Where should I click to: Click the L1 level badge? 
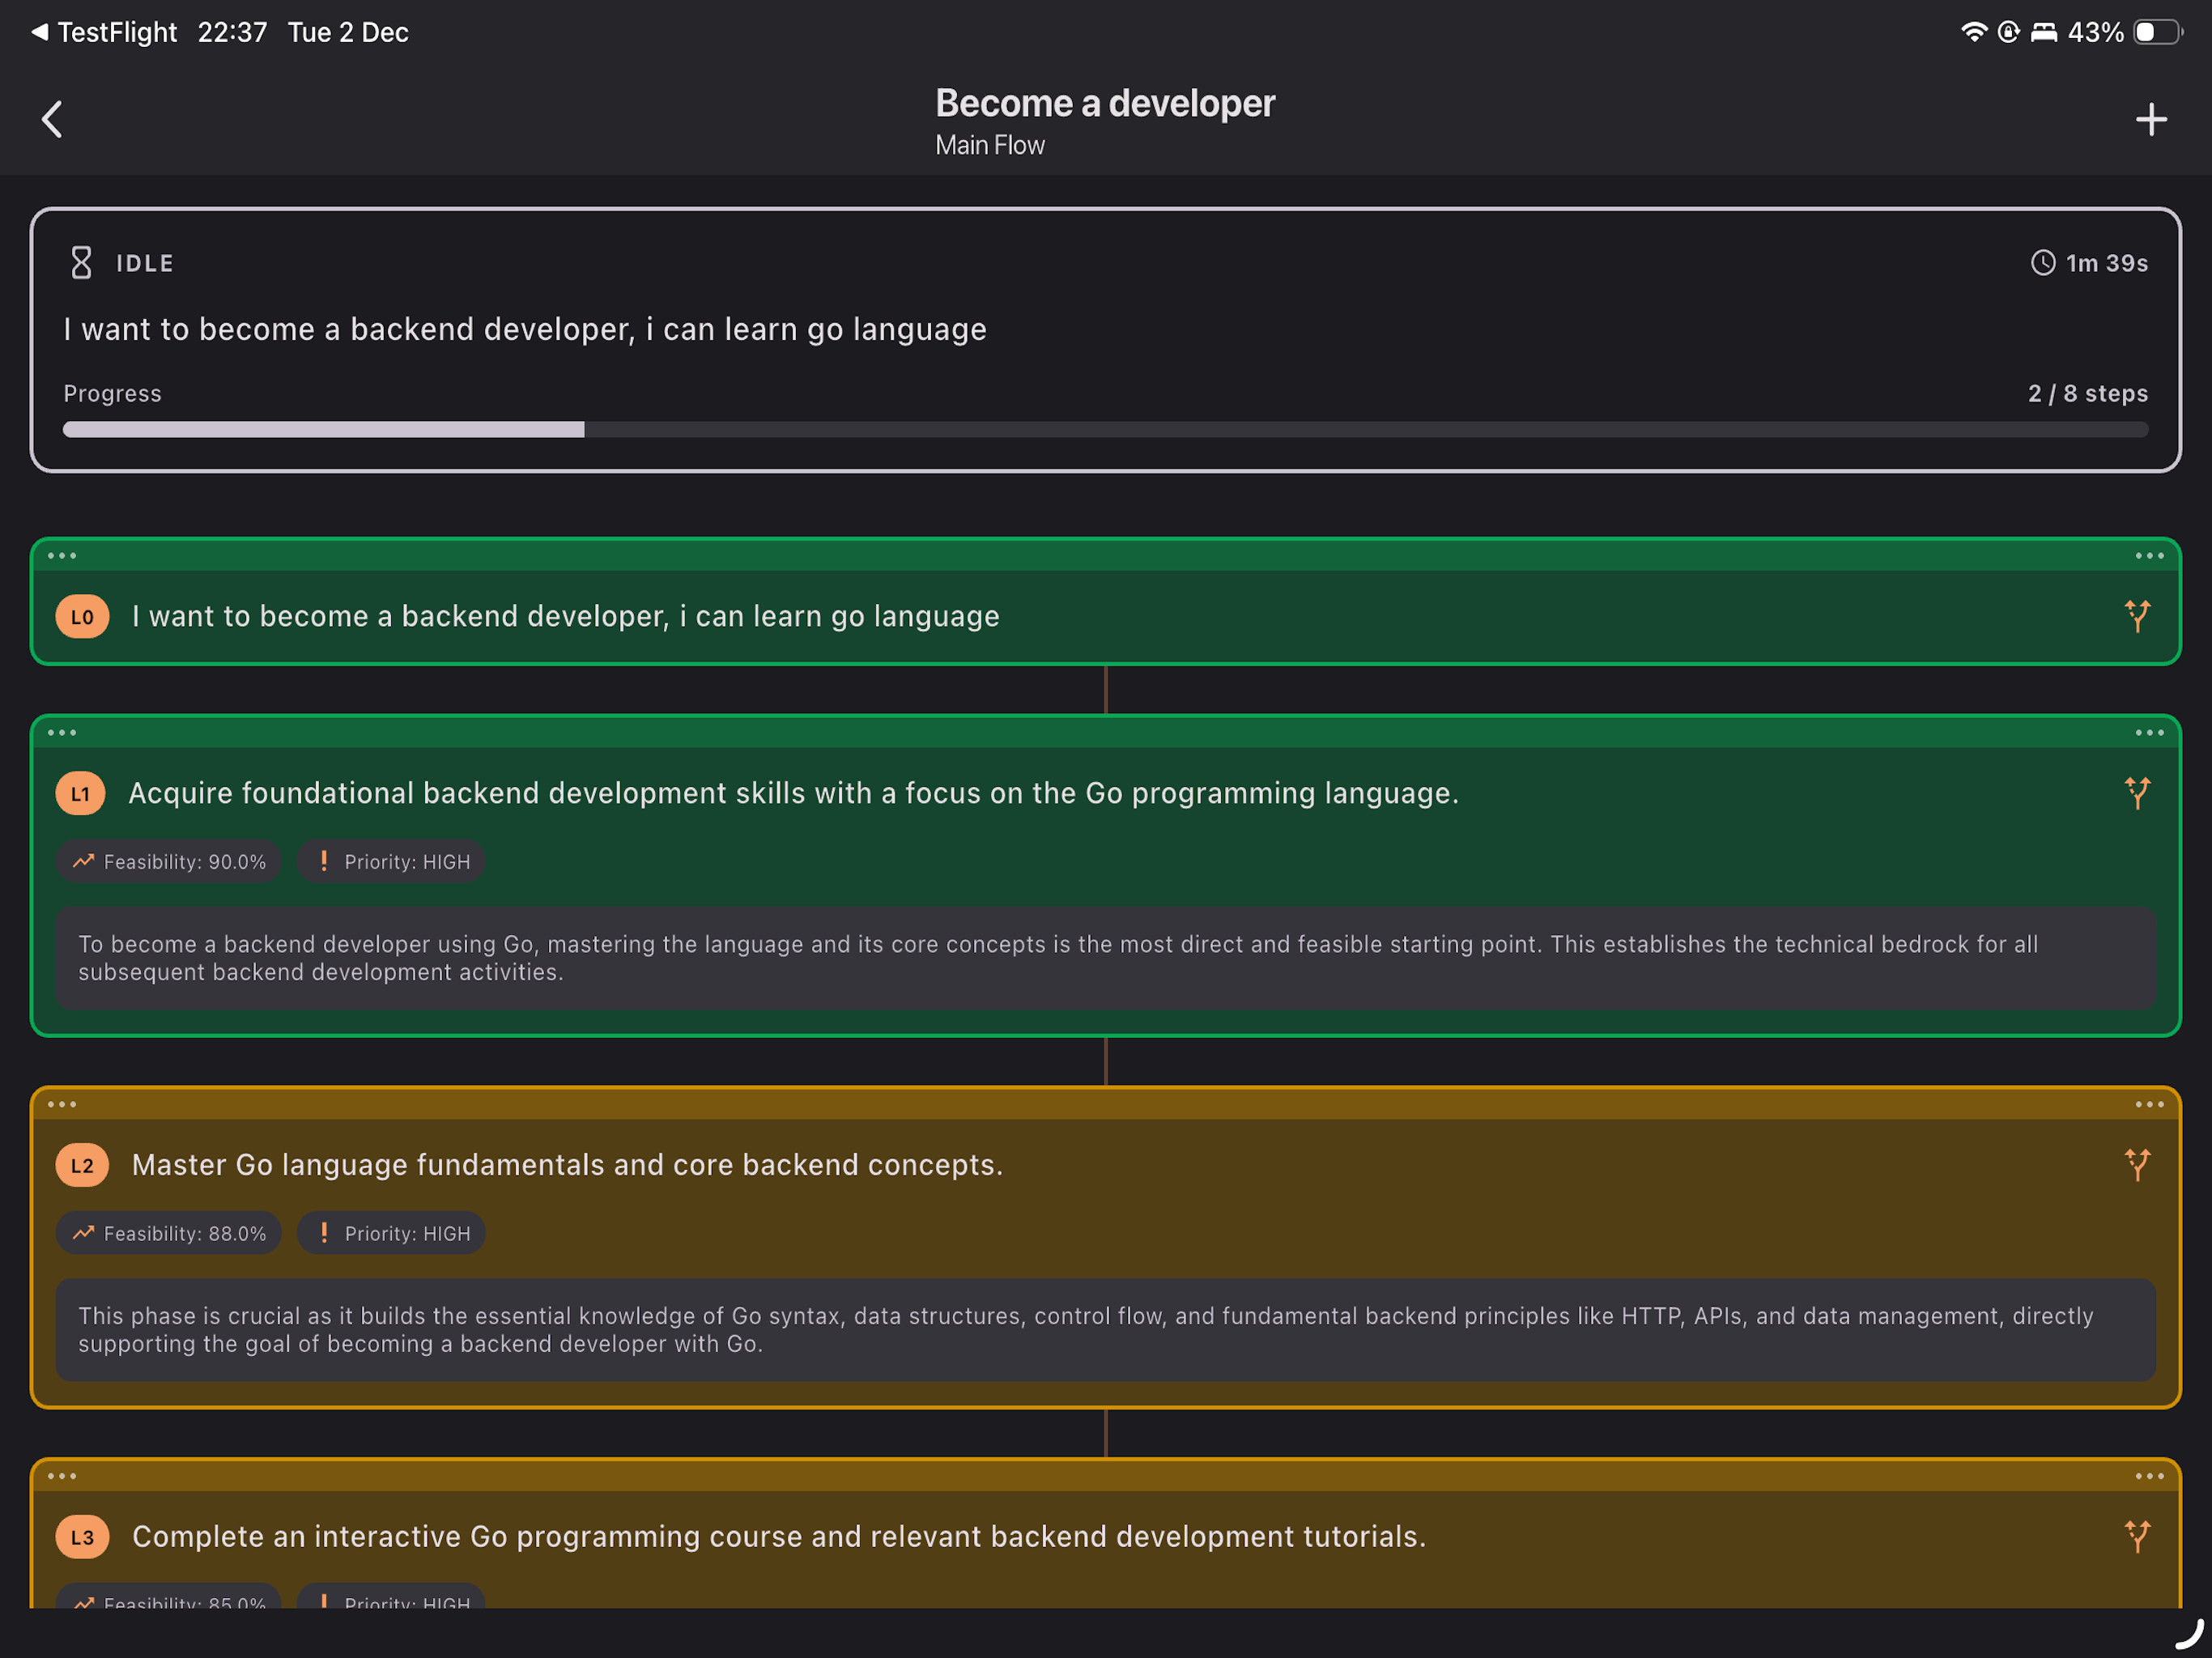(x=81, y=794)
